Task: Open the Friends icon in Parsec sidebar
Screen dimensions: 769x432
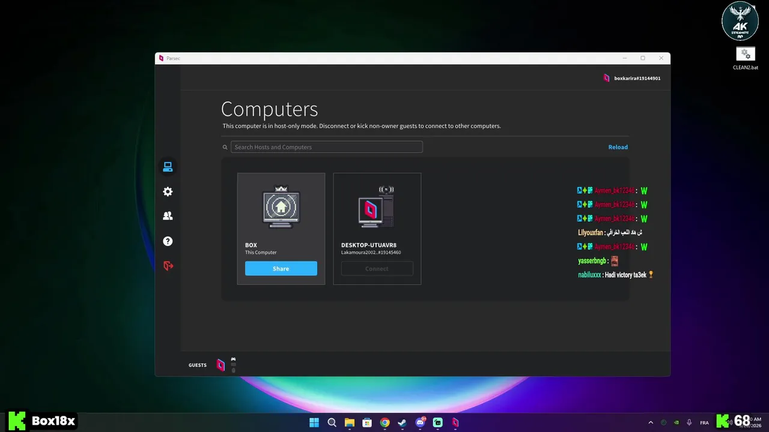Action: click(168, 216)
